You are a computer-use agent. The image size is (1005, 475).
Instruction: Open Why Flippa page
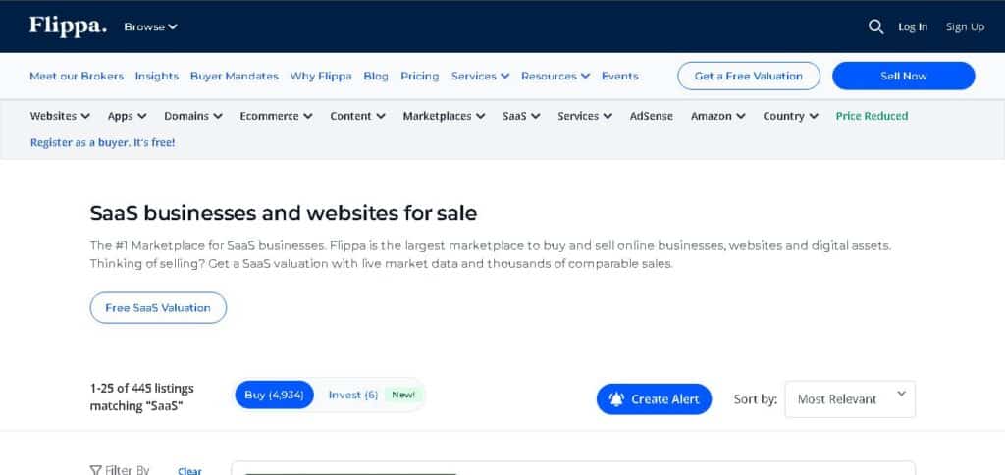[x=321, y=76]
